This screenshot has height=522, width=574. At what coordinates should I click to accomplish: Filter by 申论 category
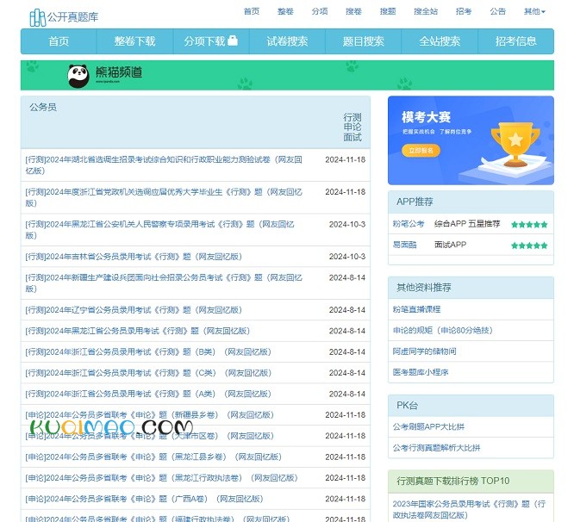point(353,127)
